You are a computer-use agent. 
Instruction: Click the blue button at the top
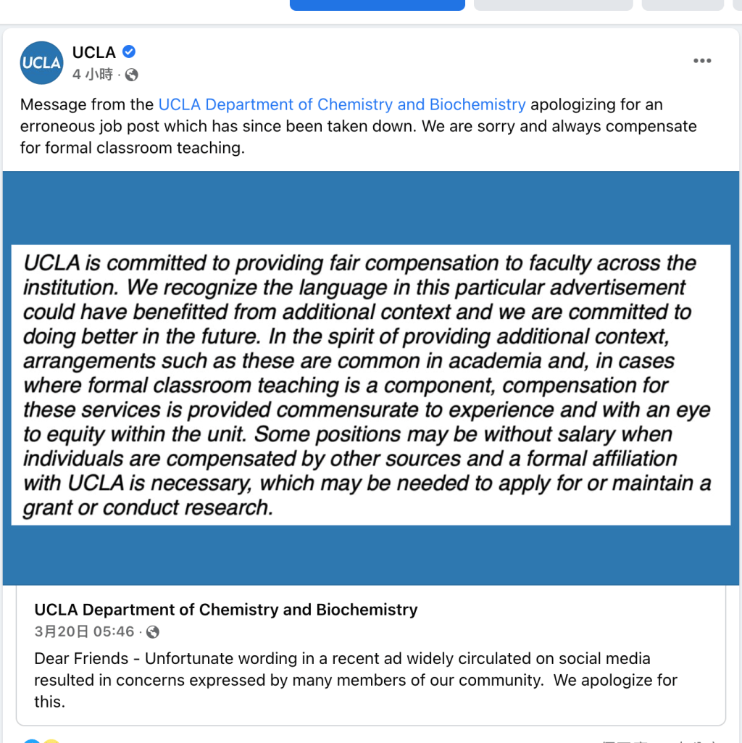[x=378, y=5]
